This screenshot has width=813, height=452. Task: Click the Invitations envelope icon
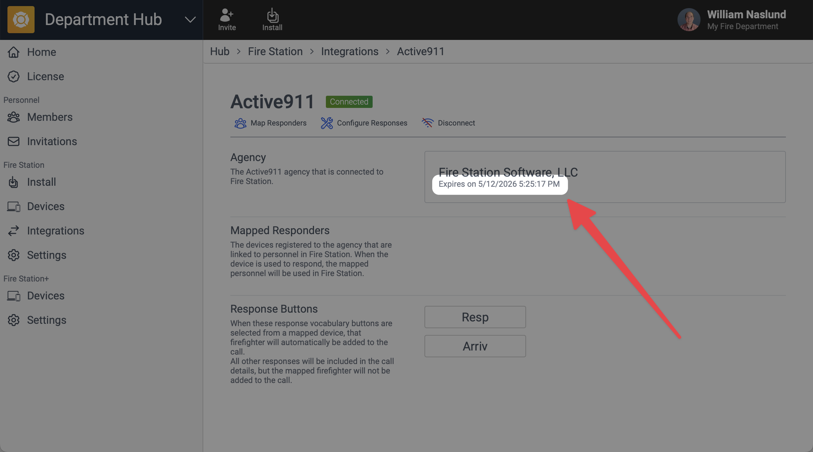point(14,141)
